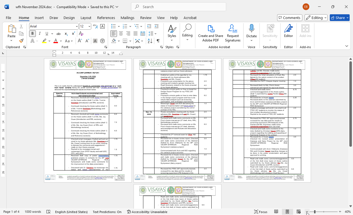Click the Clear All Formatting icon

tap(102, 26)
